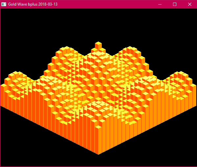
Task: Click the far-right small crest of cubes
Action: (181, 75)
